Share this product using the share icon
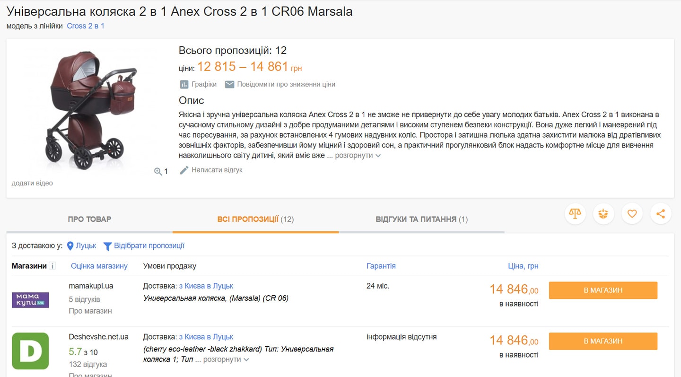This screenshot has width=681, height=377. click(x=661, y=214)
